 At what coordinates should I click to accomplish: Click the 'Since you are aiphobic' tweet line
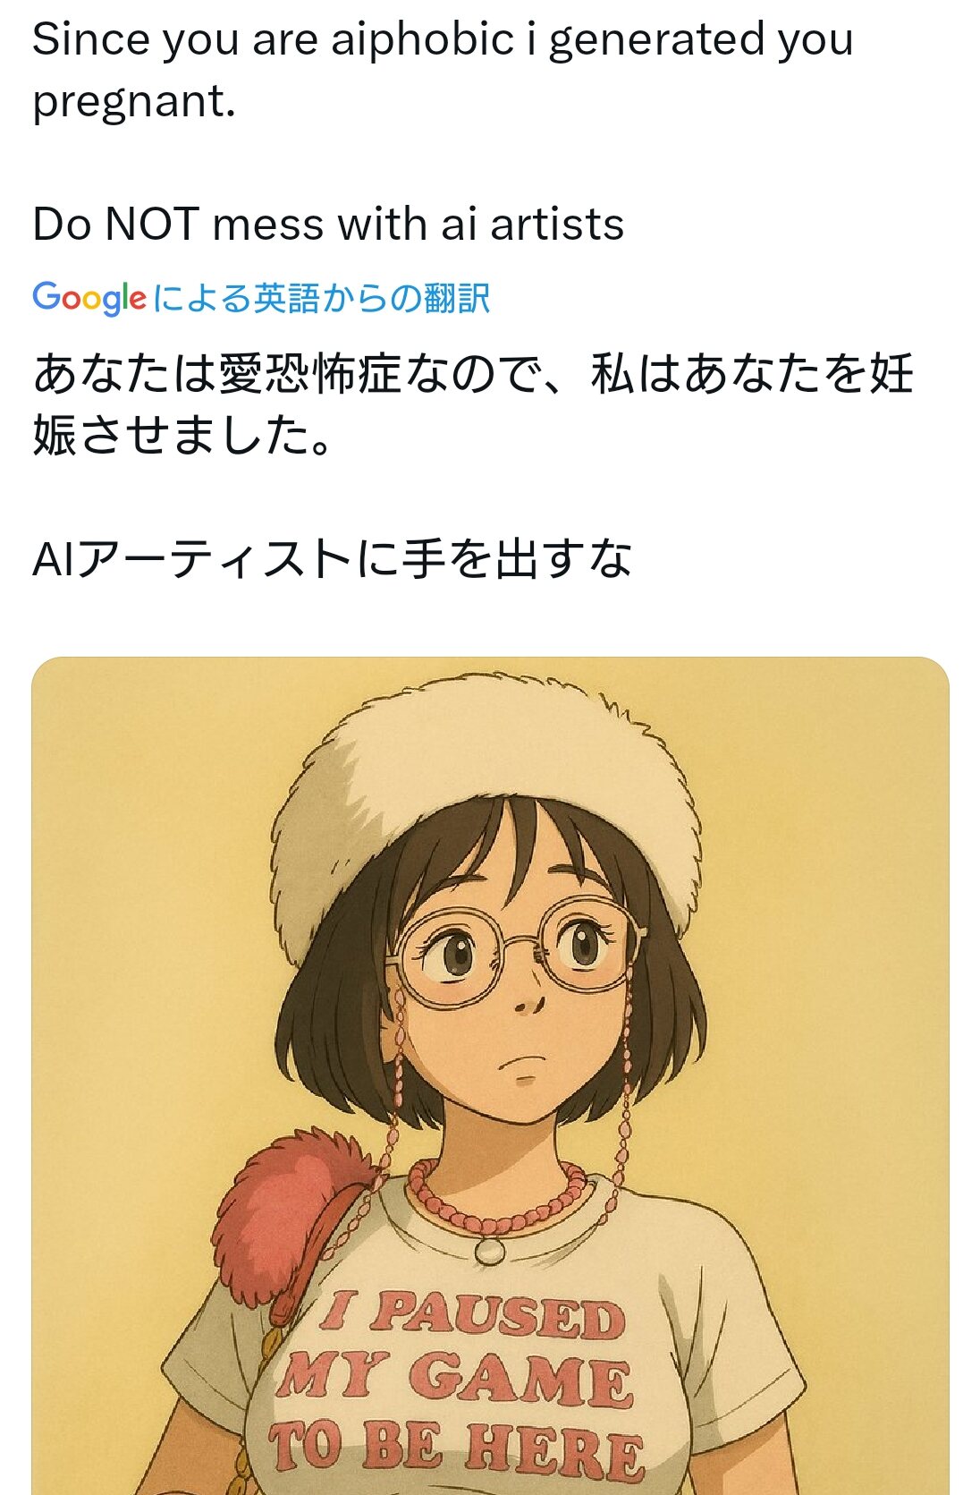pos(443,41)
